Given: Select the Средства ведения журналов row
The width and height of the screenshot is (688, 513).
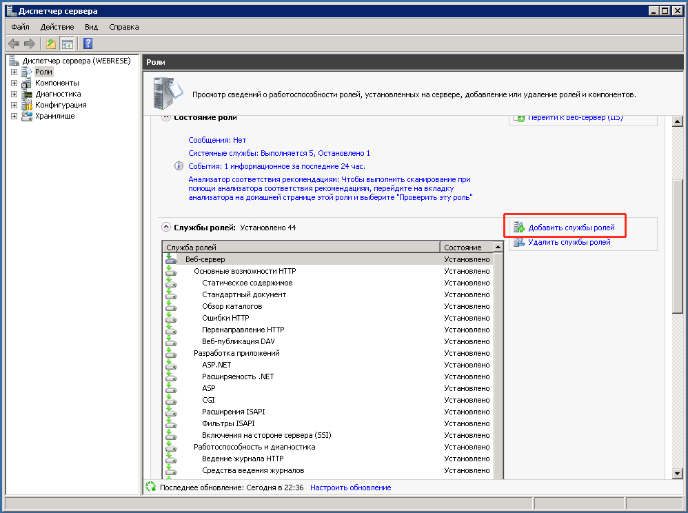Looking at the screenshot, I should click(x=328, y=470).
